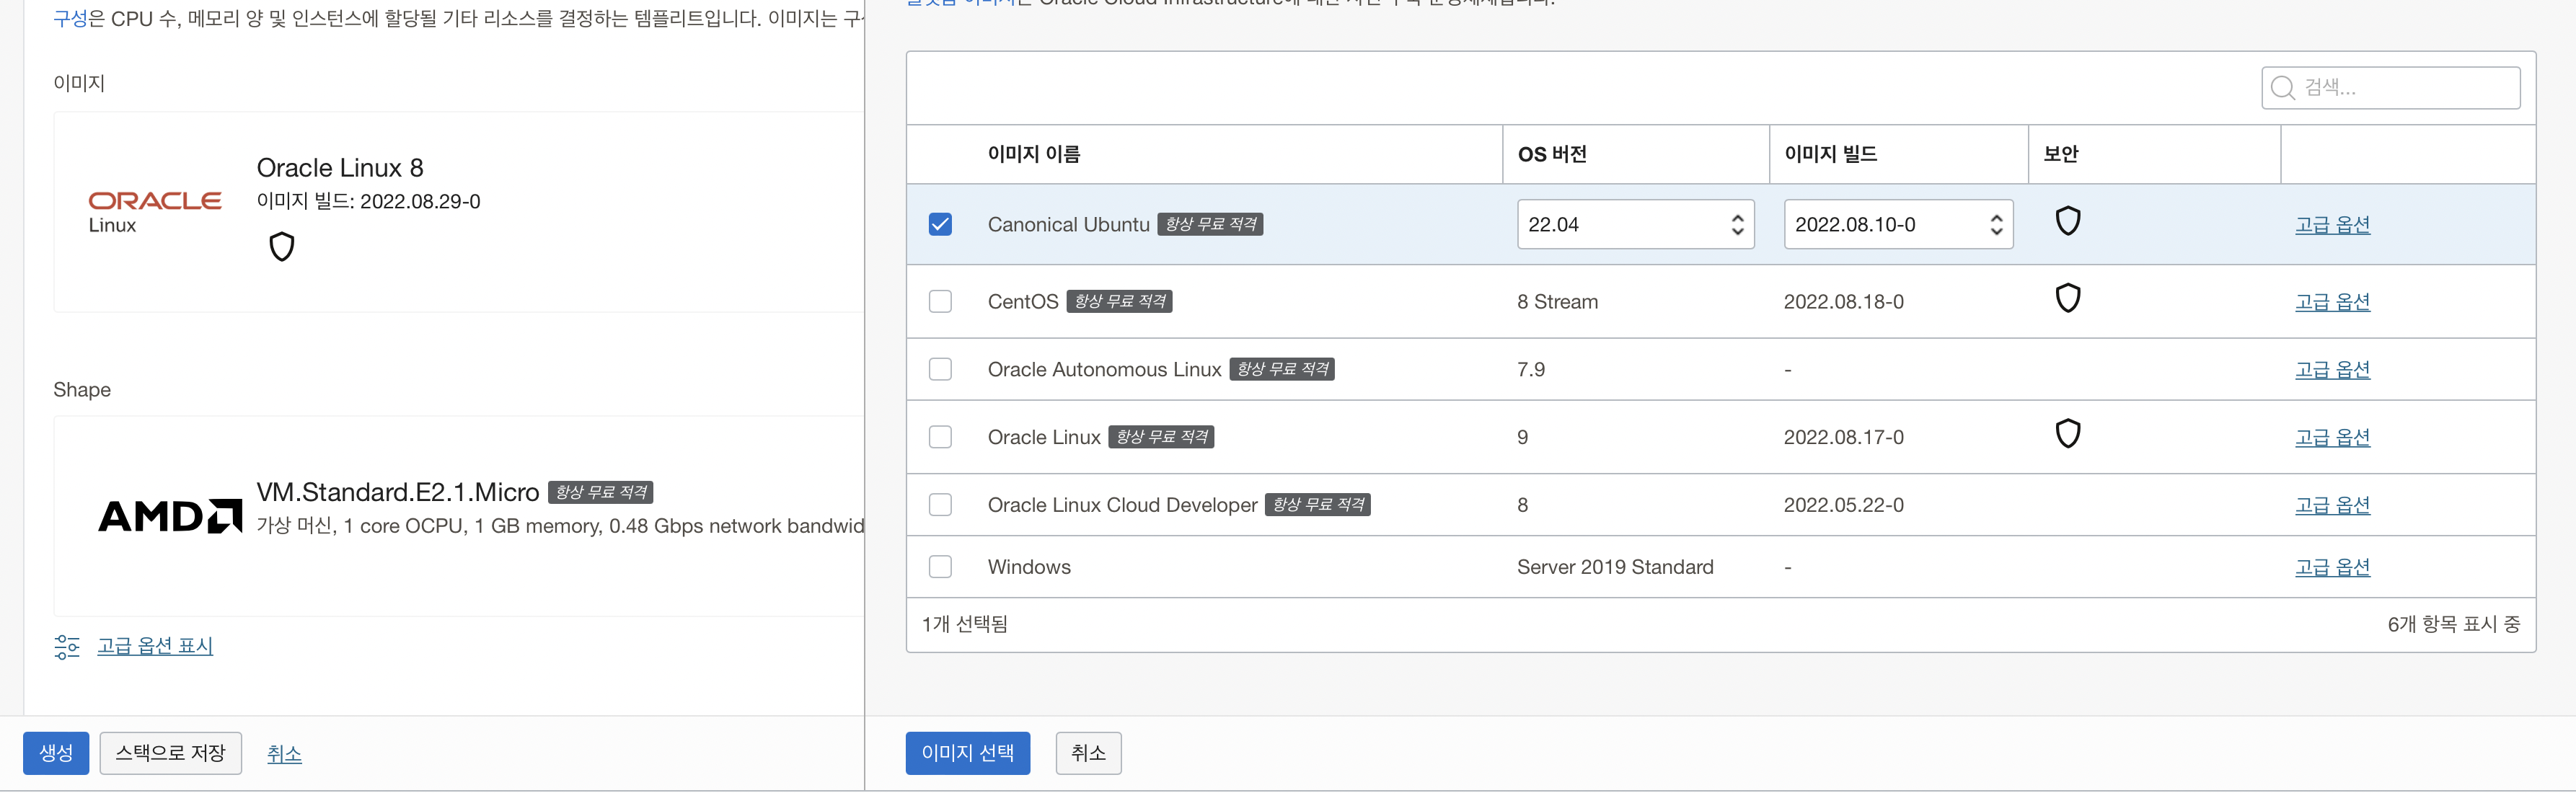Image resolution: width=2576 pixels, height=793 pixels.
Task: Click the 항상 무료 적격 badge on VM.Standard.E2.1.Micro
Action: (600, 492)
